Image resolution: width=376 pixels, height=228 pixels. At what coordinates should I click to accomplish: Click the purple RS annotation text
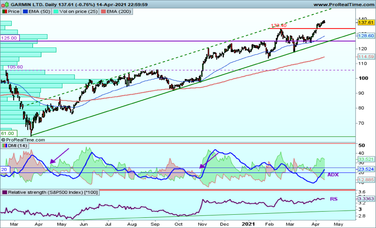tap(334, 199)
